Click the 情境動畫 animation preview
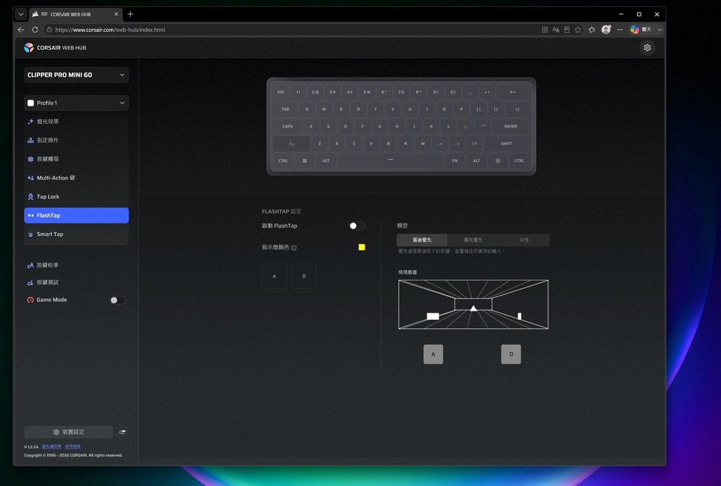This screenshot has height=486, width=721. point(473,304)
